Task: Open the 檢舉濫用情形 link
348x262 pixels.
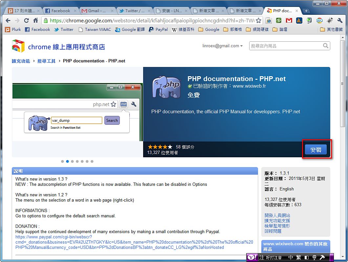Action: click(277, 226)
